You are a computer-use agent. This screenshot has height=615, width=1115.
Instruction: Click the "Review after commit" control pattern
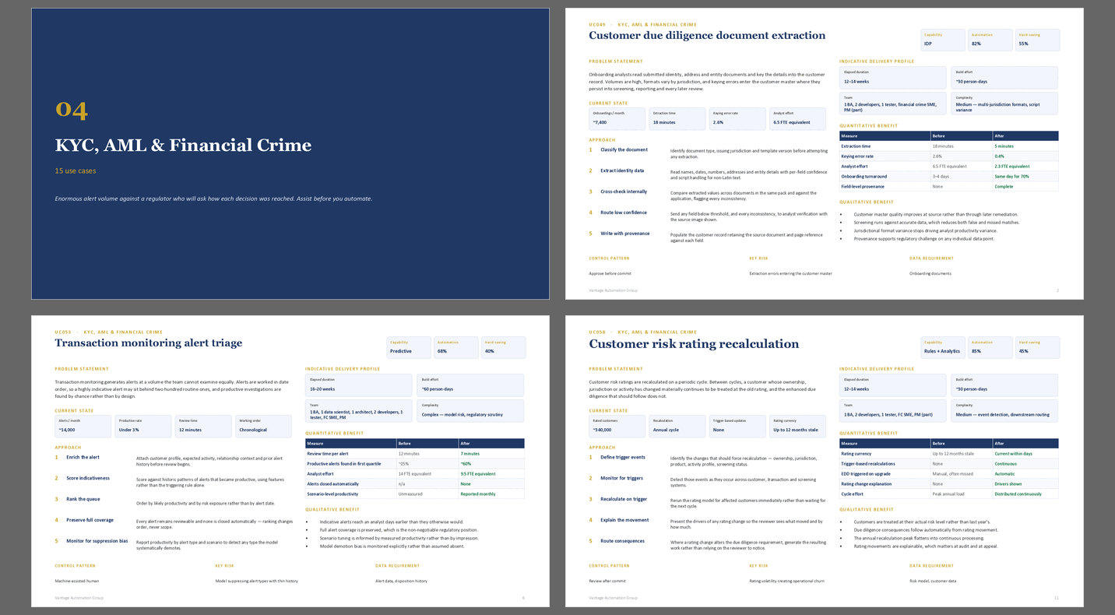click(607, 581)
